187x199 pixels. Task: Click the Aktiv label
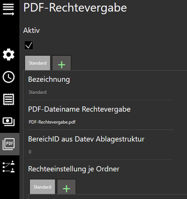[32, 30]
